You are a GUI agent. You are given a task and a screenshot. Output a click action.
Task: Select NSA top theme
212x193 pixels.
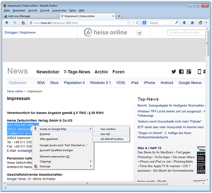[x=41, y=83]
